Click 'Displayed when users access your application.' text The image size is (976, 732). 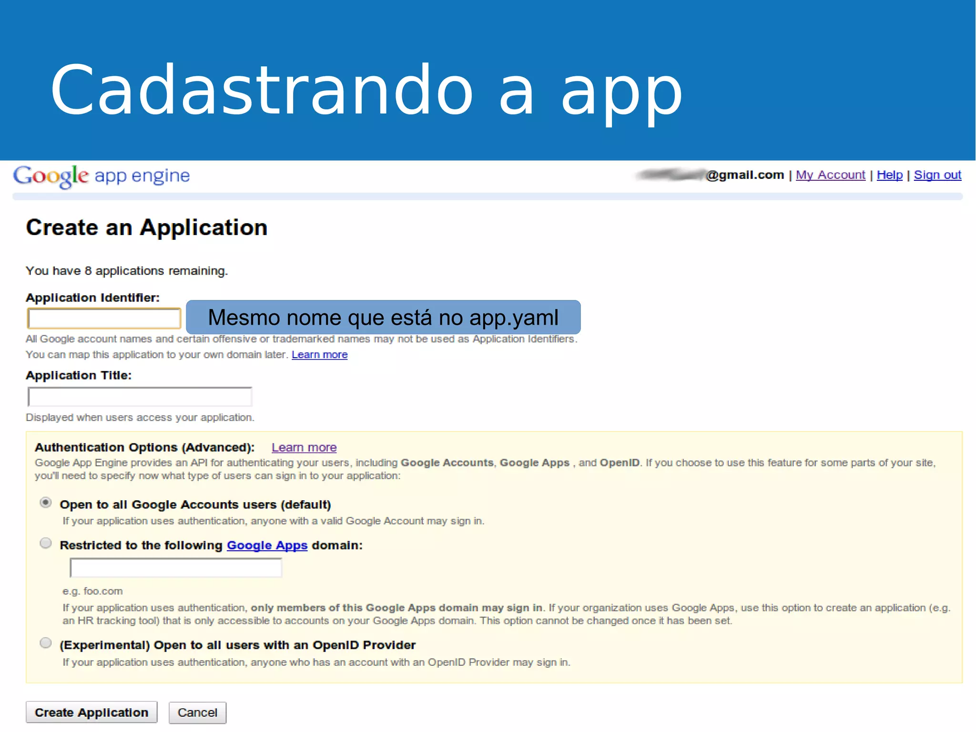[x=140, y=417]
